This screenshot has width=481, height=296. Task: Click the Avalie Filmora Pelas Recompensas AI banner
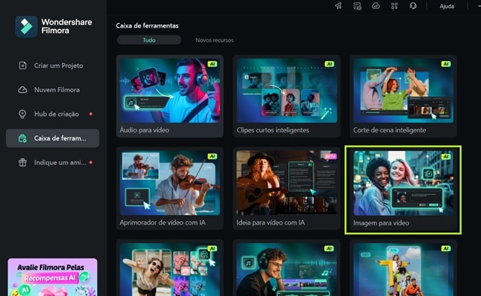tap(52, 277)
